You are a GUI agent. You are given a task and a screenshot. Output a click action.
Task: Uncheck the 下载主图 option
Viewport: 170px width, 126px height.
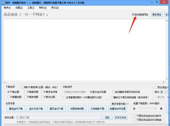coord(9,92)
